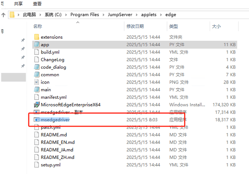
Task: Click the README_JA.md file icon
Action: pos(36,150)
